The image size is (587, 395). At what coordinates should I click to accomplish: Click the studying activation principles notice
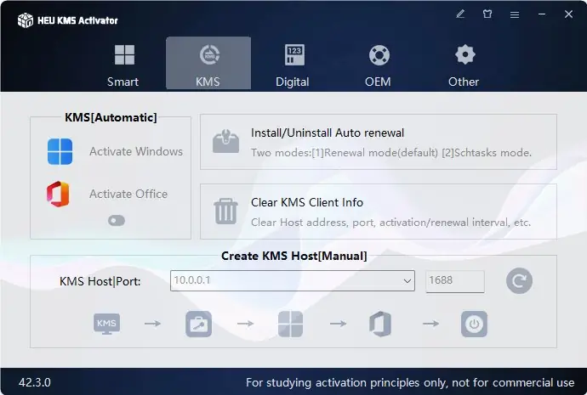[x=410, y=382]
